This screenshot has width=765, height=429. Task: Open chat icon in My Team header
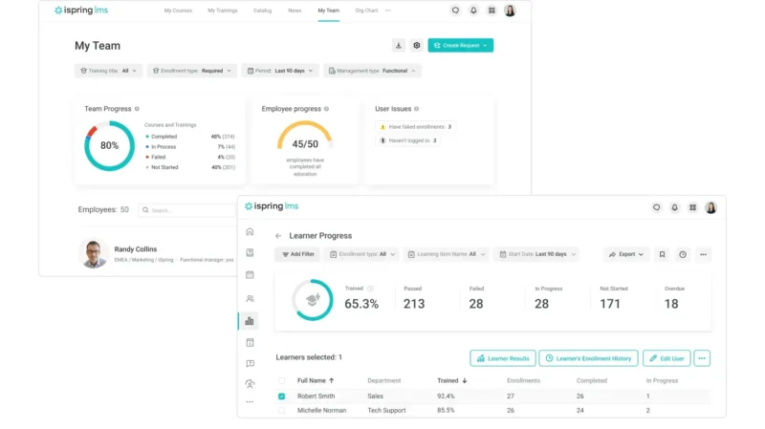(455, 11)
